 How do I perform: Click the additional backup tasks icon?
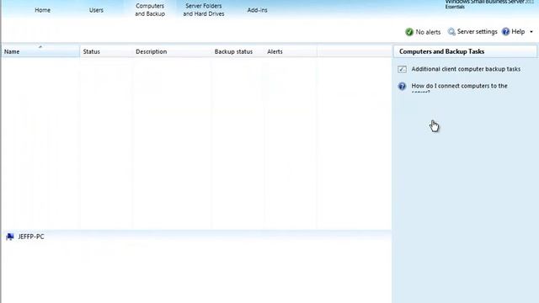coord(402,69)
